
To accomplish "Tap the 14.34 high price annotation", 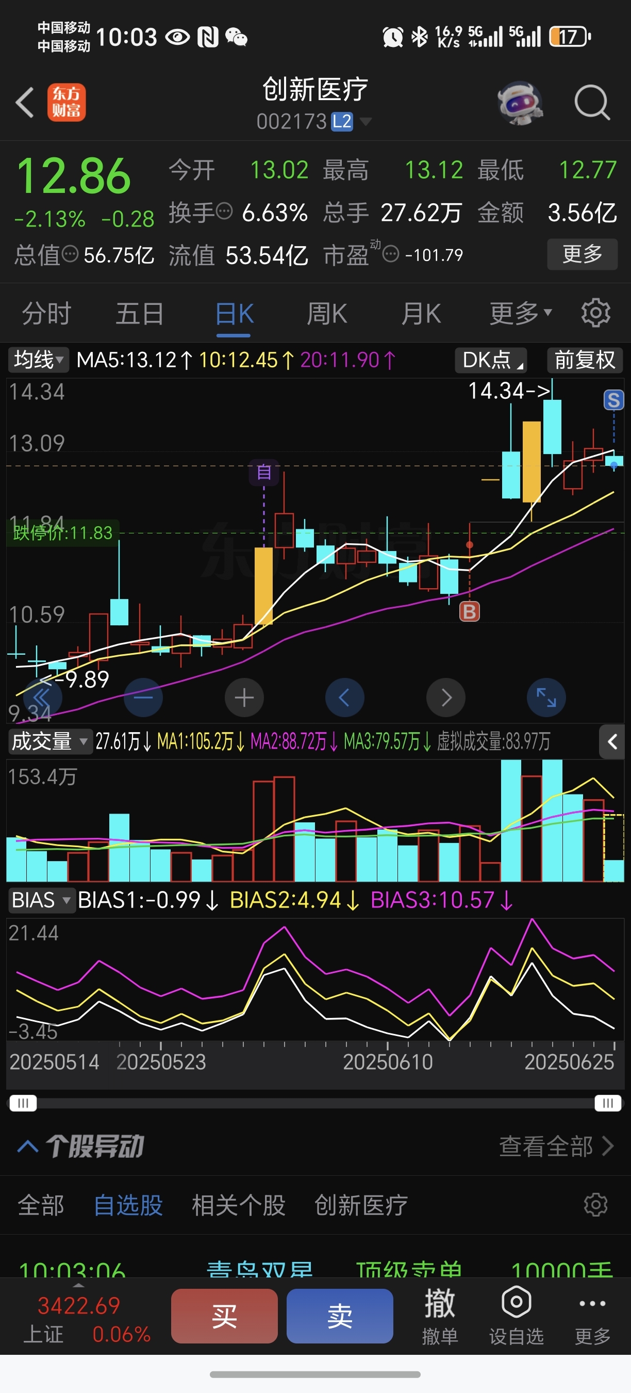I will click(508, 391).
